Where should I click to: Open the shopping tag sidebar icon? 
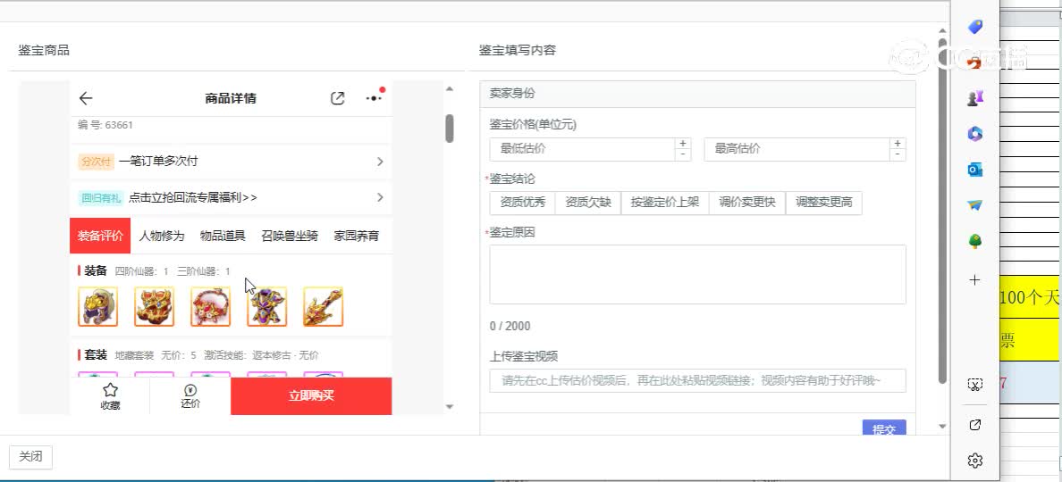coord(975,27)
